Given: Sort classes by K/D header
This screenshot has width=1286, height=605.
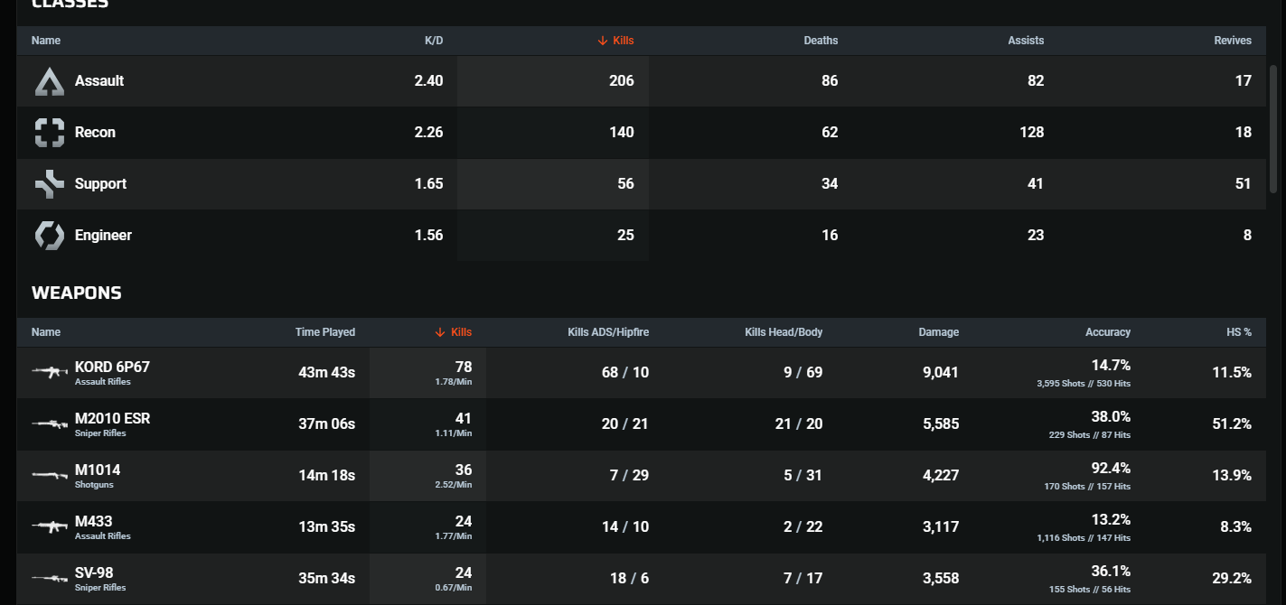Looking at the screenshot, I should tap(434, 41).
